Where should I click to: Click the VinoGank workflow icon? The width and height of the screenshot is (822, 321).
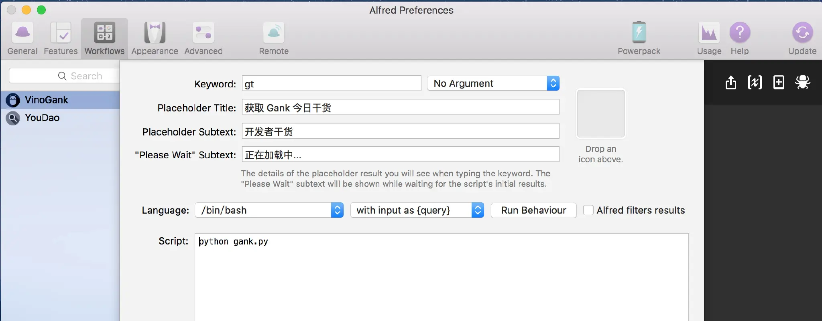coord(13,100)
